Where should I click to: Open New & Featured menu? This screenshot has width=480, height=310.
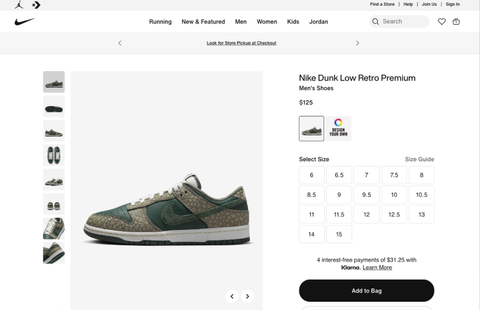[203, 22]
